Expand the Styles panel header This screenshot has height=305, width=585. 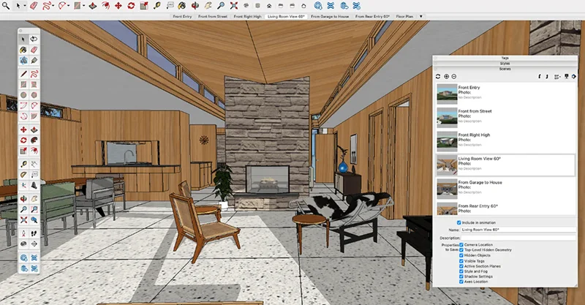(x=505, y=64)
